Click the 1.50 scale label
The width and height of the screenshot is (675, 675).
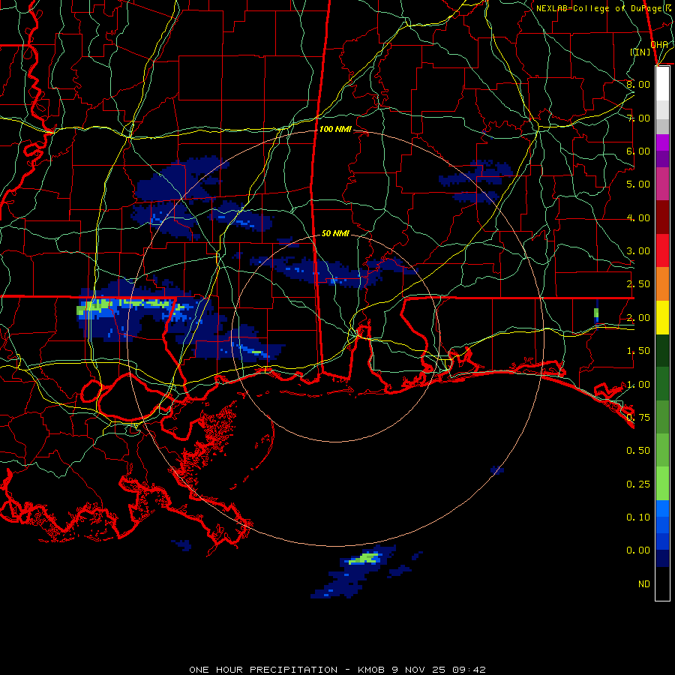click(638, 351)
